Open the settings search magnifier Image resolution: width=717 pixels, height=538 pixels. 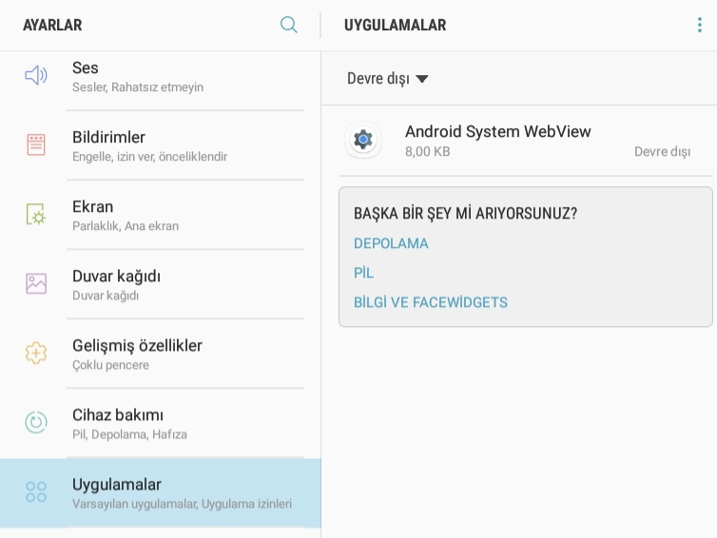point(288,25)
